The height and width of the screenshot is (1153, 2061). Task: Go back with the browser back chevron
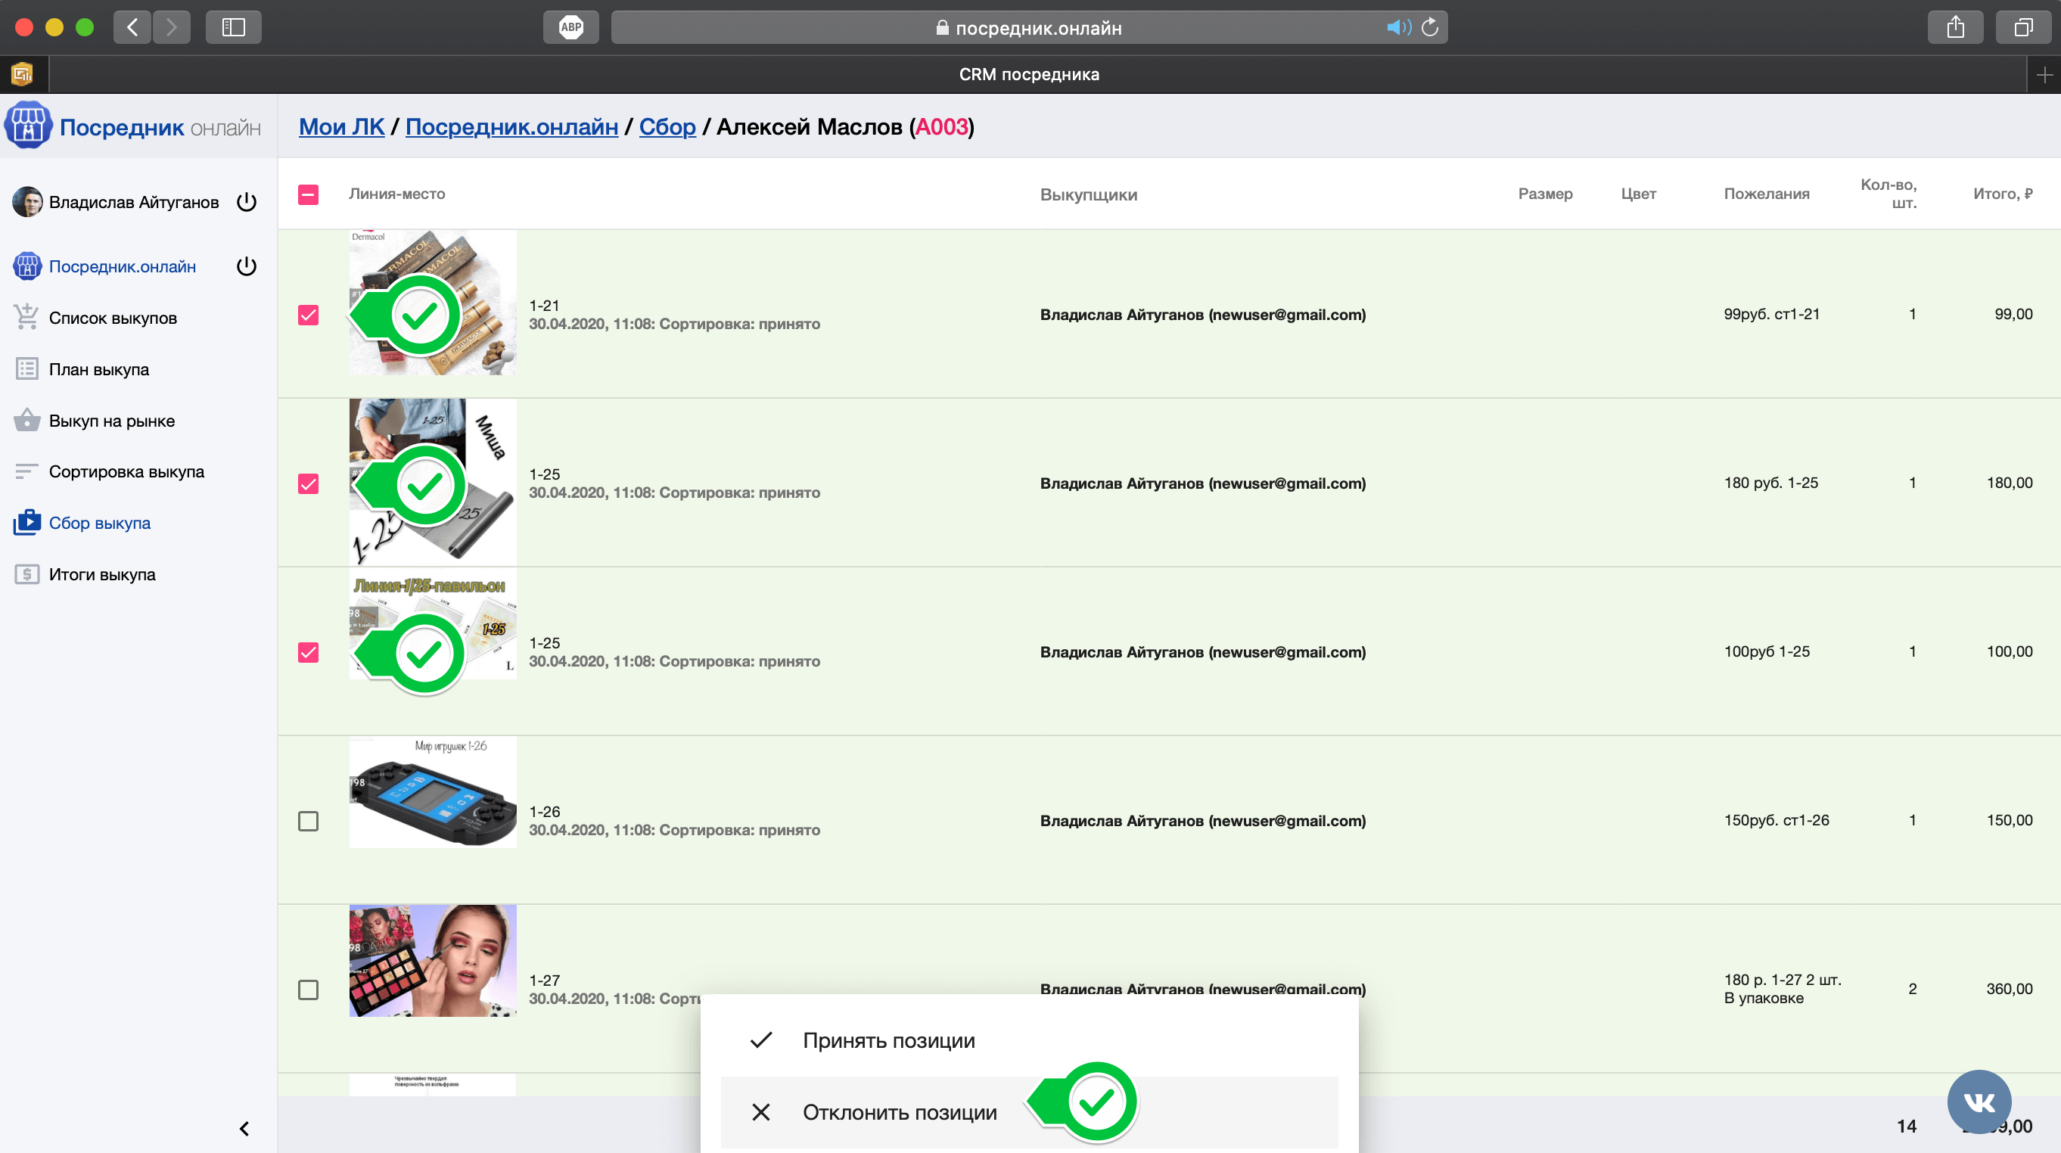pyautogui.click(x=133, y=27)
